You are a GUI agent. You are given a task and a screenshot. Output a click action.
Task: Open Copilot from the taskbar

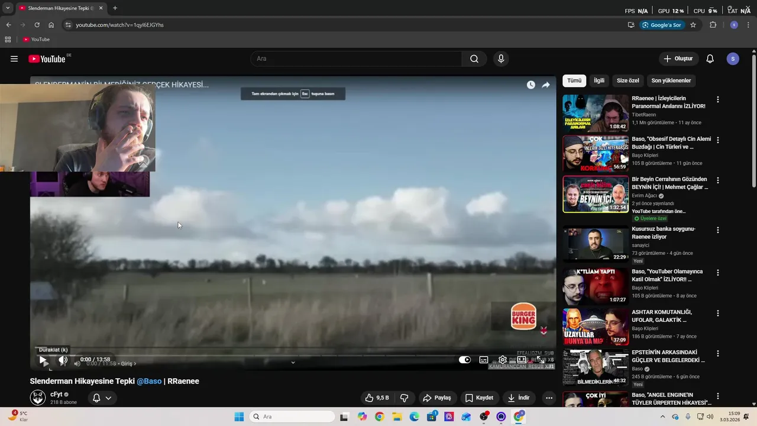pyautogui.click(x=362, y=417)
